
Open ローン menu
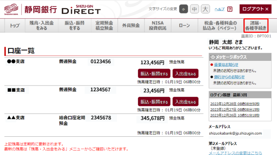tap(184, 26)
